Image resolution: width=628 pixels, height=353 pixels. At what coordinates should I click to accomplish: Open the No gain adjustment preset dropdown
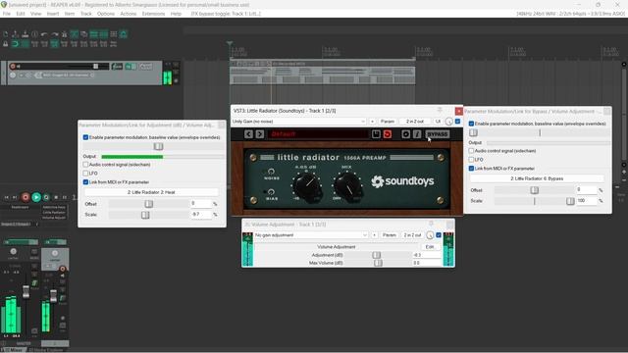[x=311, y=235]
